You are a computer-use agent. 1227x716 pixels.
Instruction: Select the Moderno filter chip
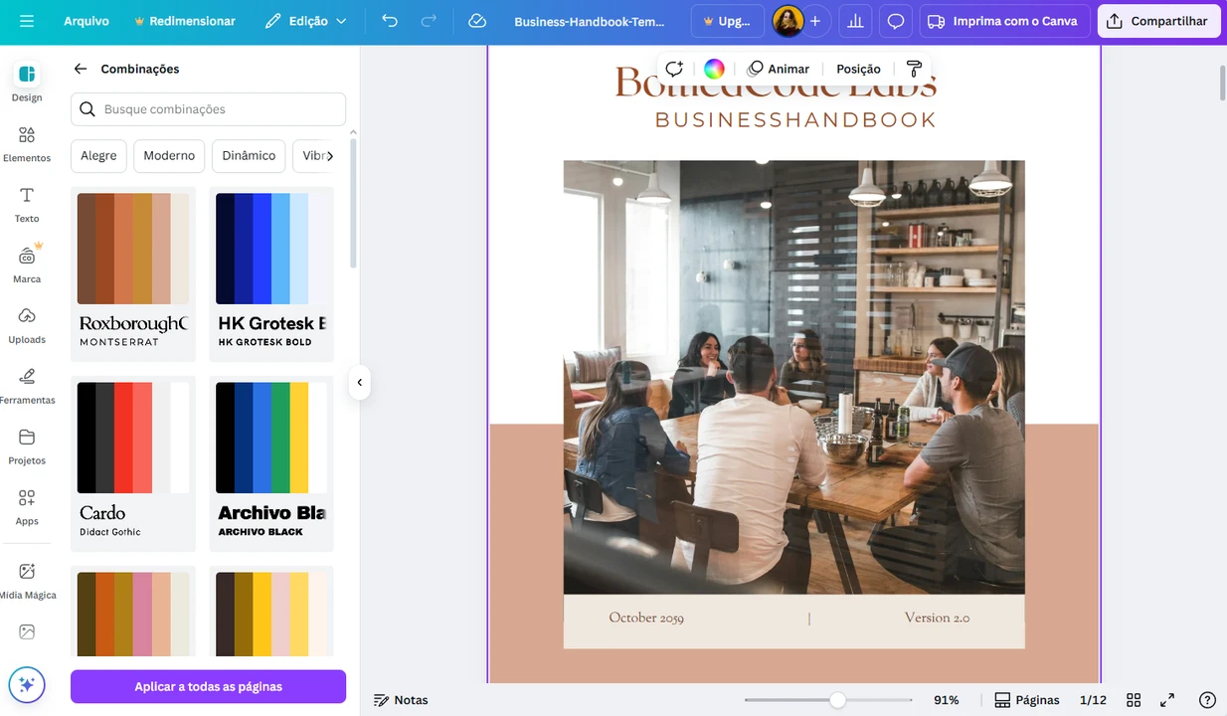(169, 156)
